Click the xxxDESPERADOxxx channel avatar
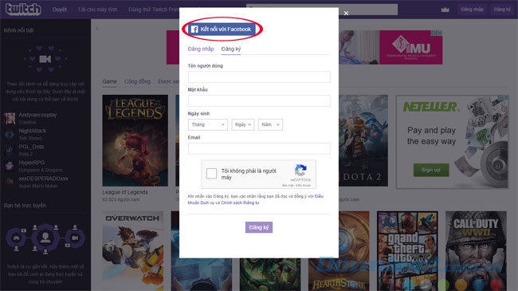 click(10, 182)
